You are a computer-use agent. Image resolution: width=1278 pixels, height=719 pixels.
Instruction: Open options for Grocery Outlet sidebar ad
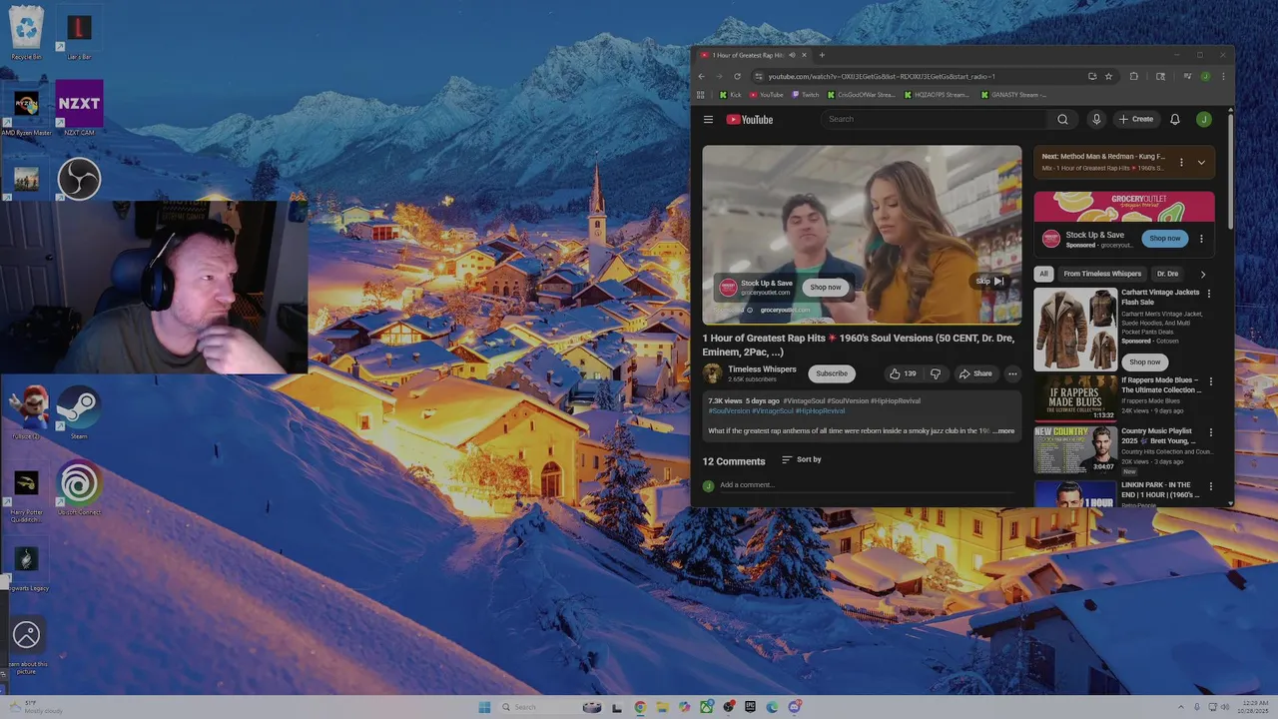point(1201,239)
